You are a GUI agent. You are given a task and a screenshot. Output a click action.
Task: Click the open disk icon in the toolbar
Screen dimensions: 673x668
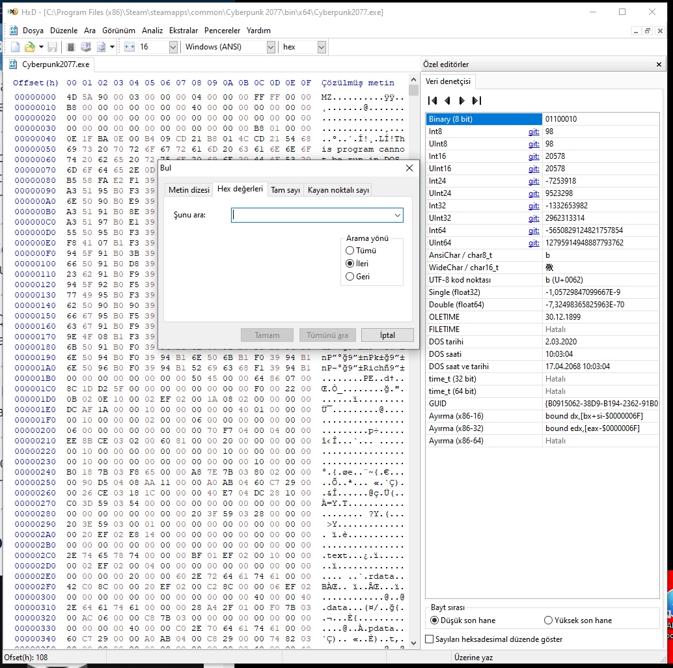click(86, 47)
